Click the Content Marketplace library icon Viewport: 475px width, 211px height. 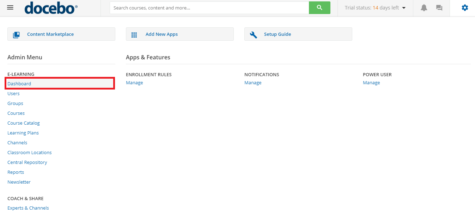tap(16, 34)
